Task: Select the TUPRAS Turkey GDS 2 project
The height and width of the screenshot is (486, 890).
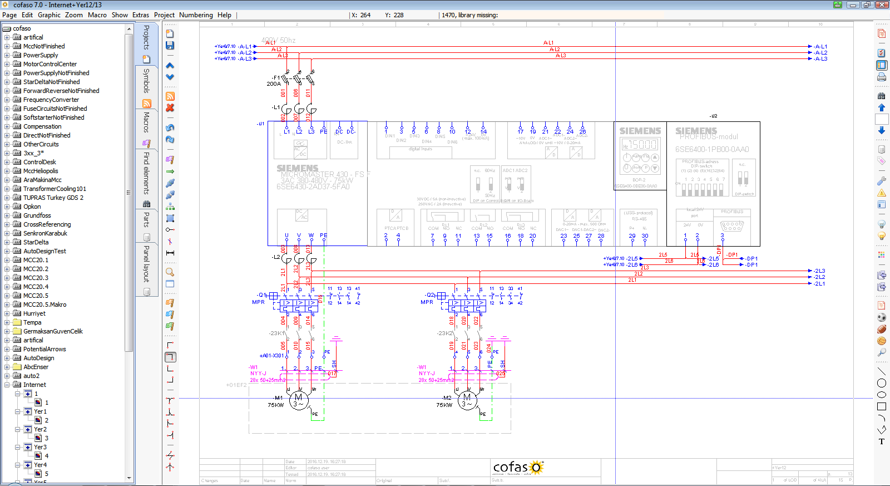Action: point(53,198)
